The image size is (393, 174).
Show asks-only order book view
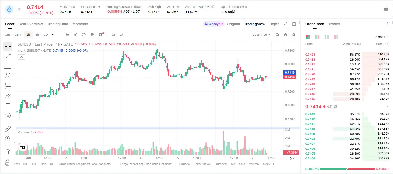pos(336,37)
